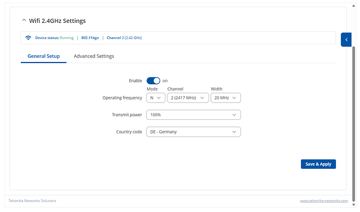360x212 pixels.
Task: Switch to the General Setup tab
Action: (43, 56)
